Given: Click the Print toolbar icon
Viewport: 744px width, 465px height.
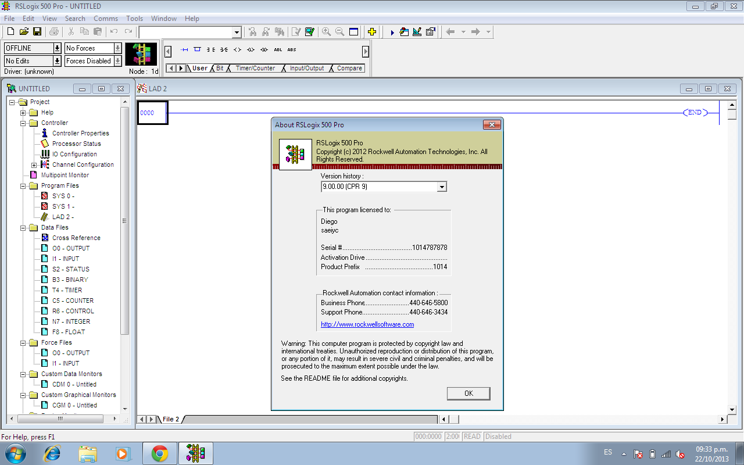Looking at the screenshot, I should (x=54, y=32).
